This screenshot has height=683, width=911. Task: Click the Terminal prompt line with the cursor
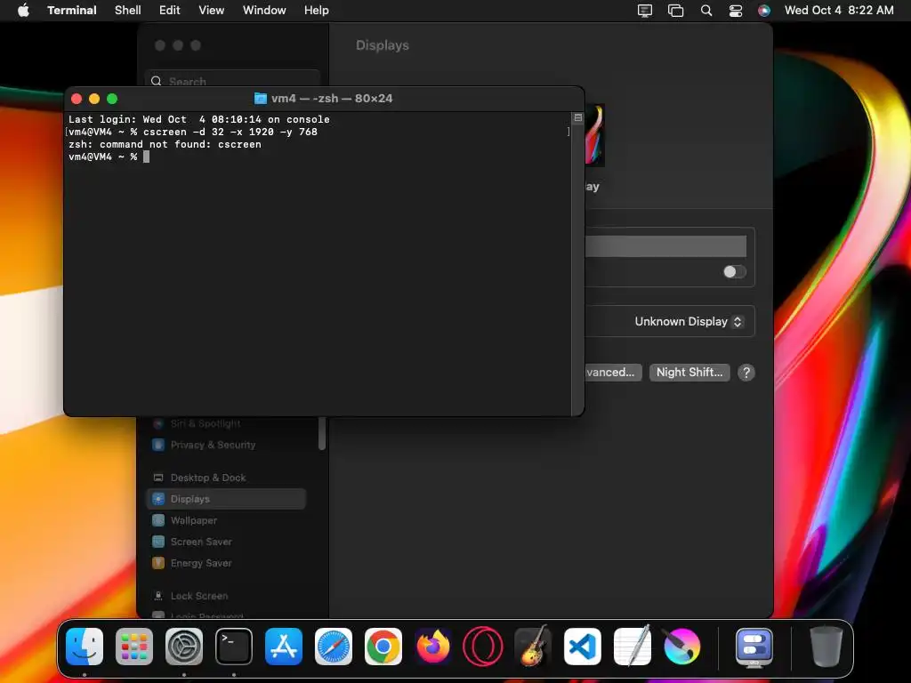(x=109, y=157)
